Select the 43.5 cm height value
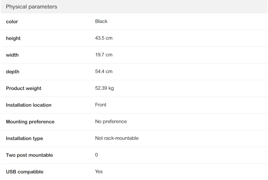Image resolution: width=268 pixels, height=180 pixels. tap(104, 38)
